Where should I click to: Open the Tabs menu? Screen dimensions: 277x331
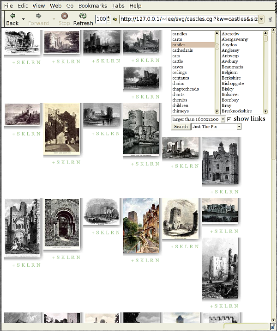[118, 6]
